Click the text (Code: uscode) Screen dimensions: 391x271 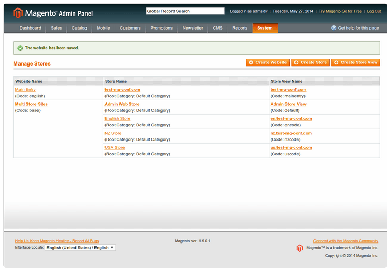pos(285,154)
